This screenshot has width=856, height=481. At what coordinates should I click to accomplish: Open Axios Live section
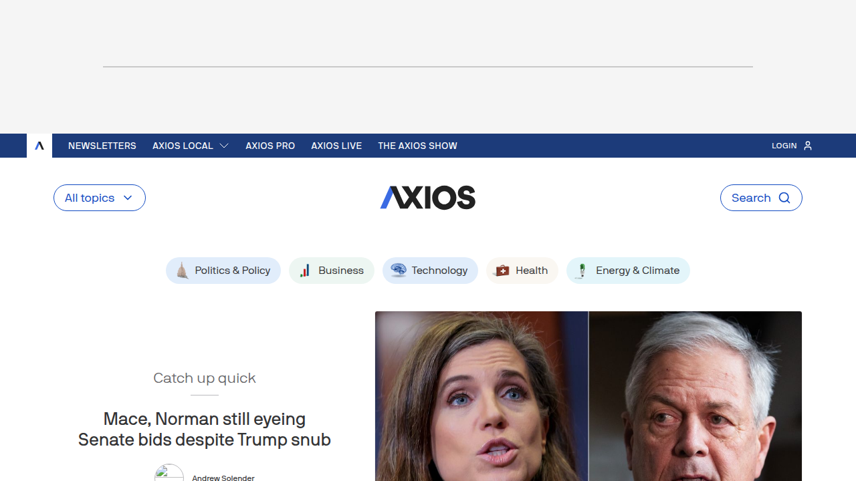[x=336, y=146]
